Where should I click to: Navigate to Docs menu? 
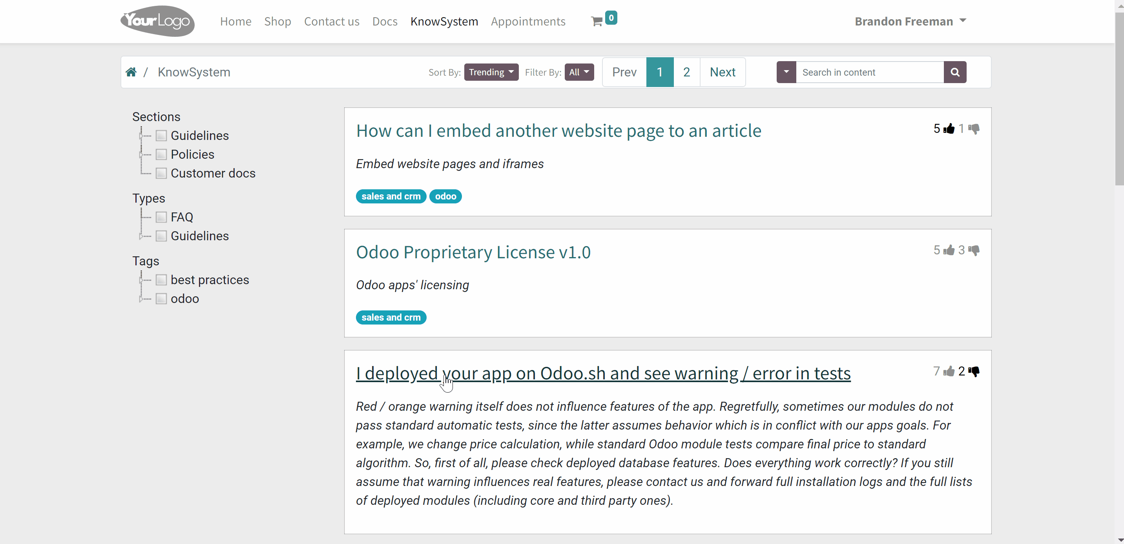tap(385, 21)
